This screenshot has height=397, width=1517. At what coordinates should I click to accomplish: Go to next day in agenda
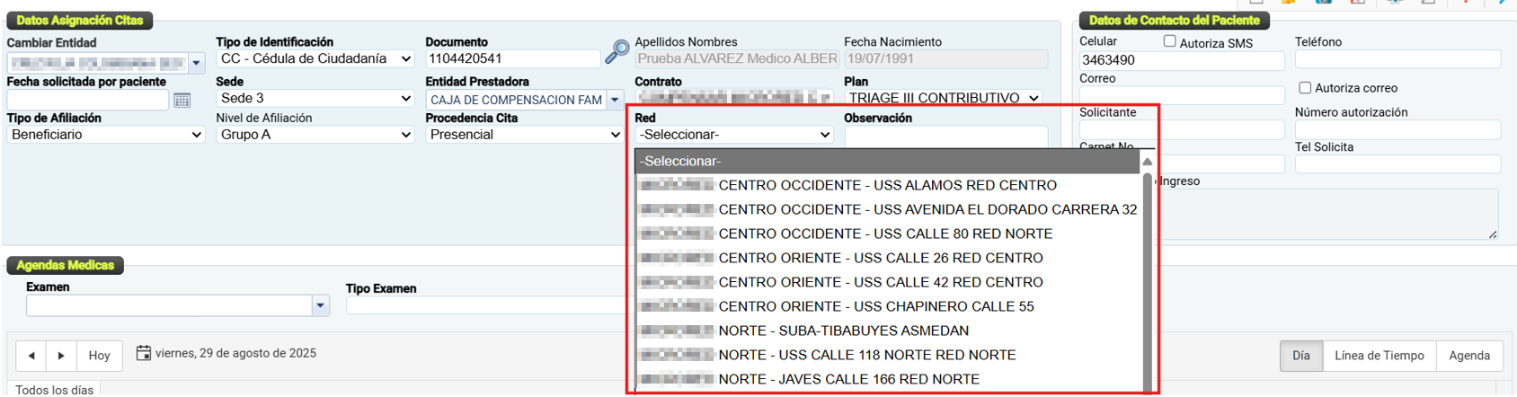pos(61,356)
